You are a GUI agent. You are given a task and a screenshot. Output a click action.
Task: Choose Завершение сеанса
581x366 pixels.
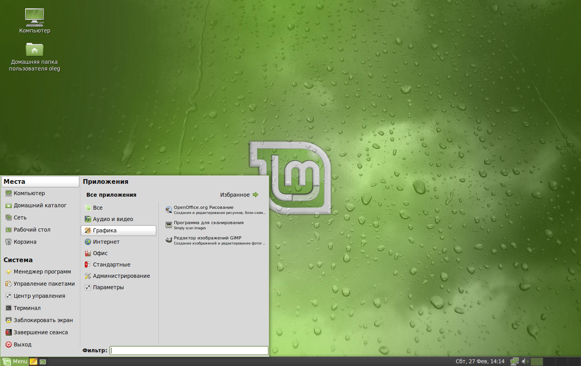pyautogui.click(x=40, y=332)
